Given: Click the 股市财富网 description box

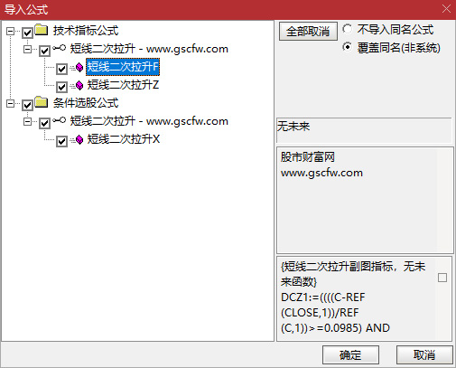Looking at the screenshot, I should [365, 200].
